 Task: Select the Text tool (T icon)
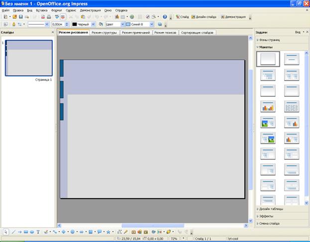38,232
